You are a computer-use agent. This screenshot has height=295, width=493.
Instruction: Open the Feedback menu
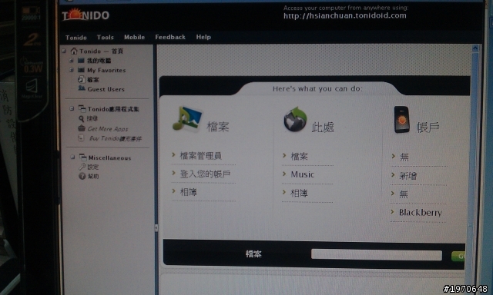point(170,37)
